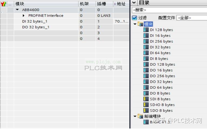Viewport: 207px width, 129px height.
Task: Click the DI 256 bytes module icon
Action: coord(146,41)
